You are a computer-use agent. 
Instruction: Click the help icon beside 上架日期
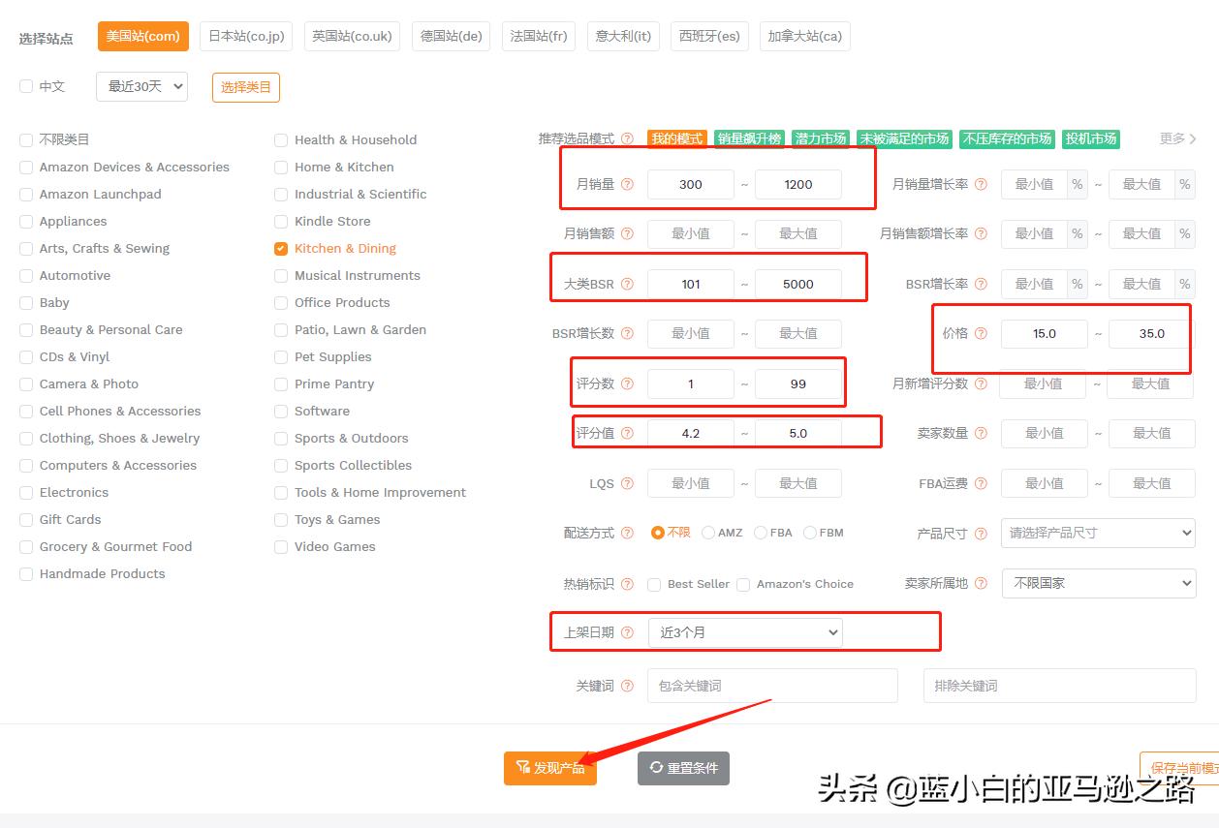(628, 631)
